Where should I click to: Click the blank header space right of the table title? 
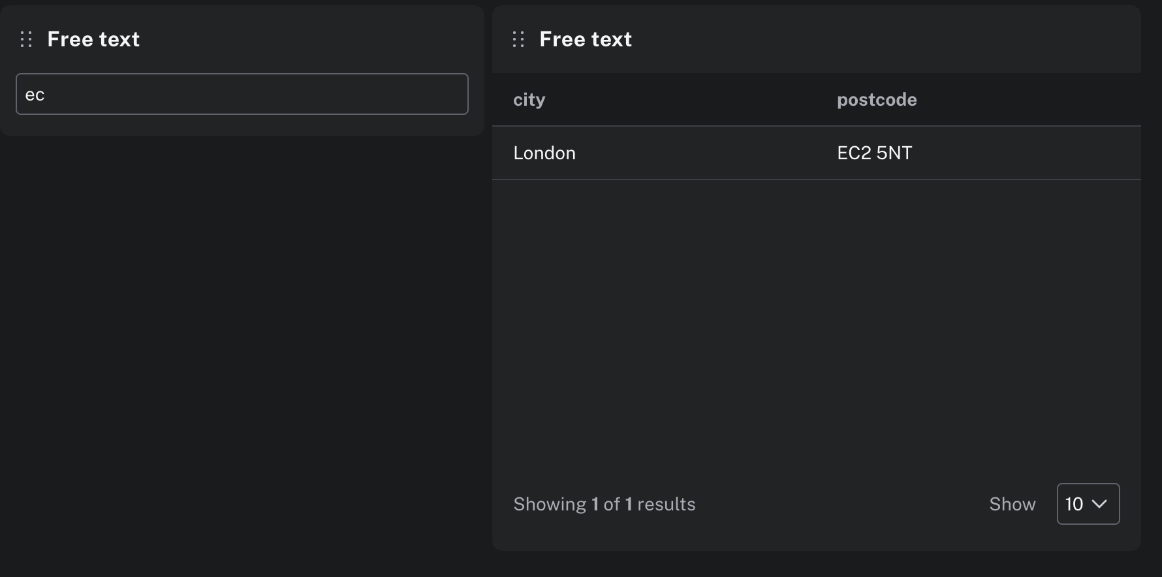pos(881,39)
